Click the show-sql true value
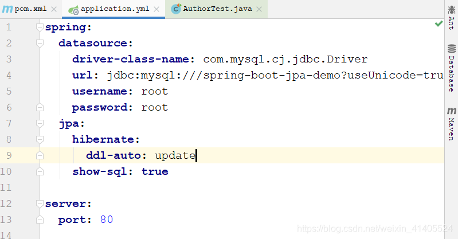 (x=155, y=171)
